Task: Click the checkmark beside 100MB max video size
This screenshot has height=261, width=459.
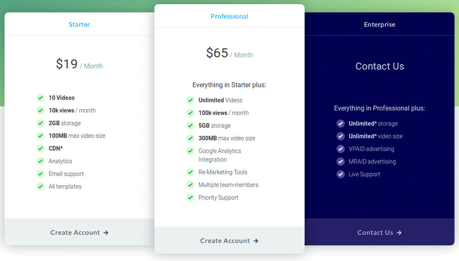Action: [41, 136]
